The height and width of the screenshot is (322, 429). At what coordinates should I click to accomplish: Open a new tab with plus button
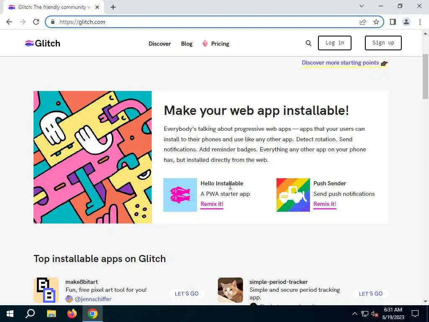pyautogui.click(x=113, y=7)
